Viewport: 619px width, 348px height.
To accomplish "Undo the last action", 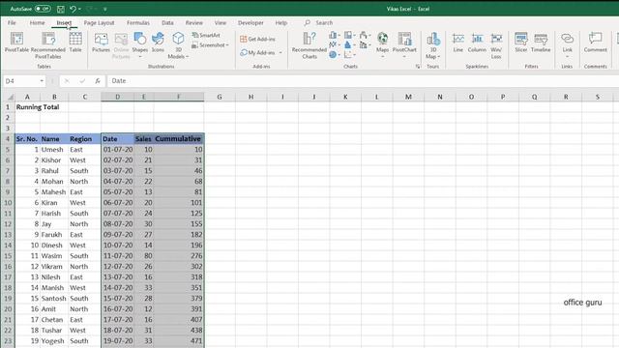I will coord(73,9).
